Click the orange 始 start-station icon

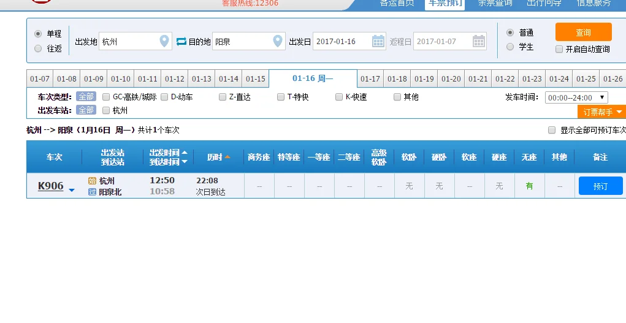coord(92,181)
